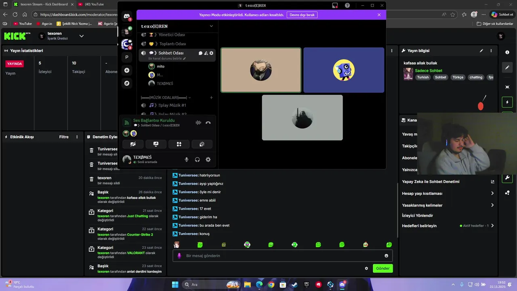
Task: Click info icon in Kick right sidebar
Action: click(507, 53)
